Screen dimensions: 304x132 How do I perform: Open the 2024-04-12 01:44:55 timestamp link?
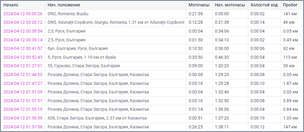click(23, 75)
